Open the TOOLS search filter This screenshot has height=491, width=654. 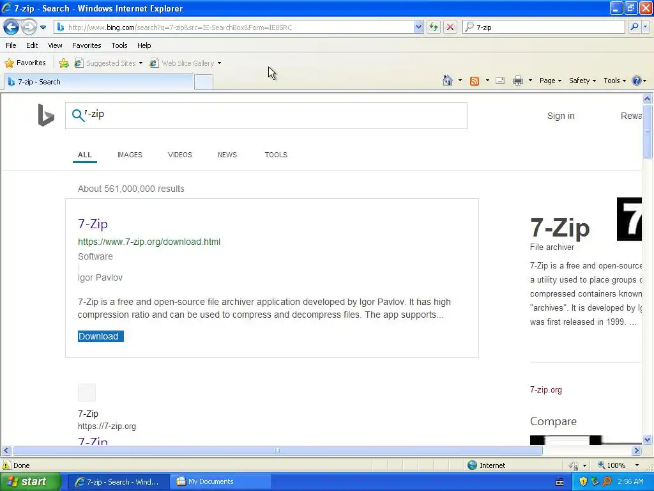pos(276,155)
